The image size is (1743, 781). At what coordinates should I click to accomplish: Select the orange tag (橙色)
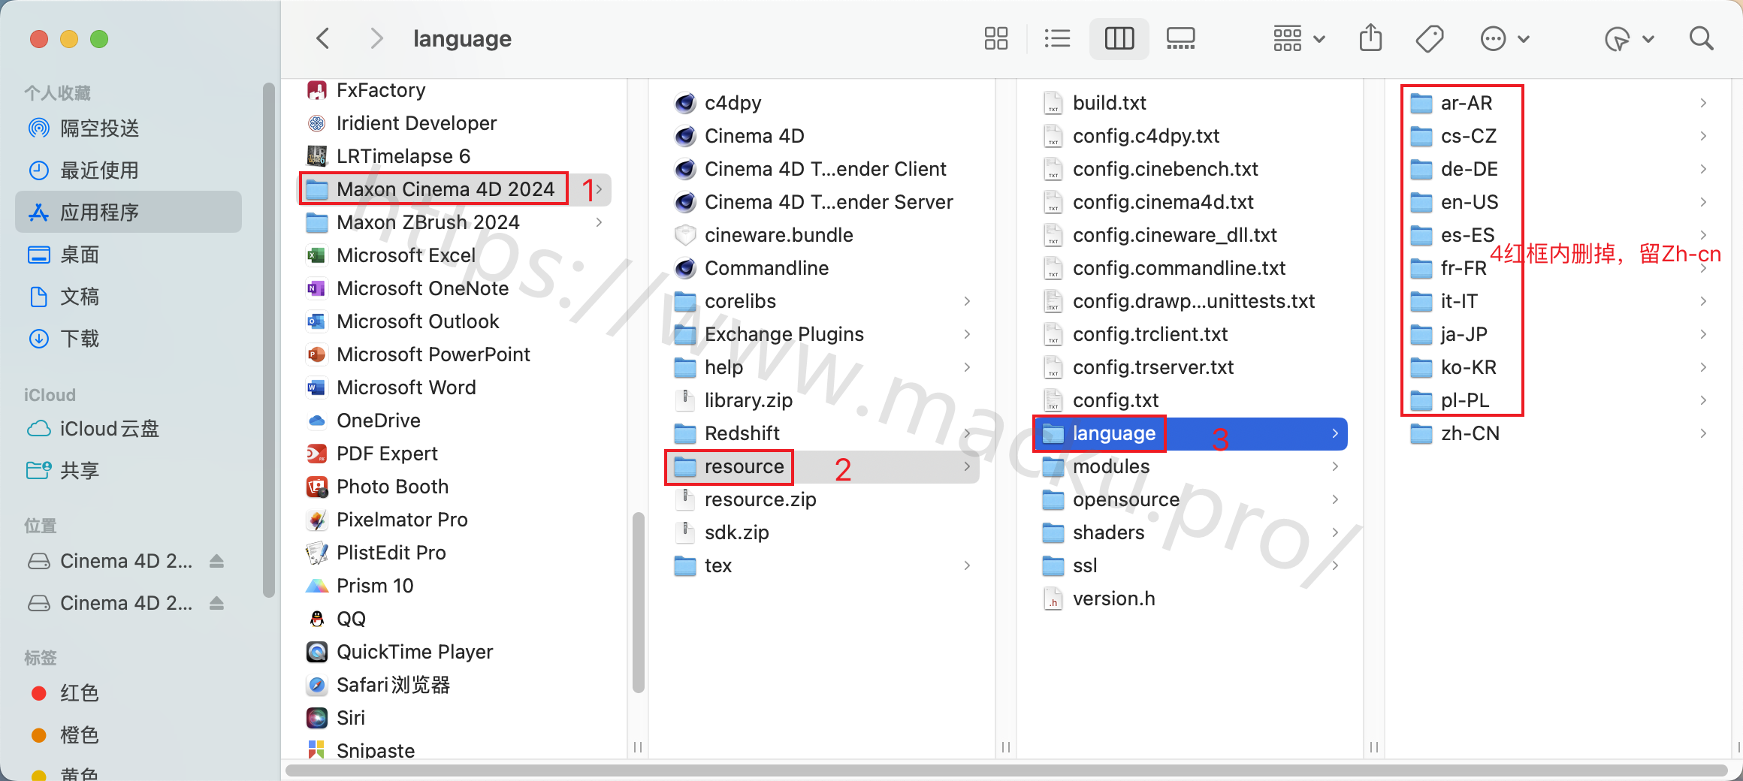[x=128, y=735]
